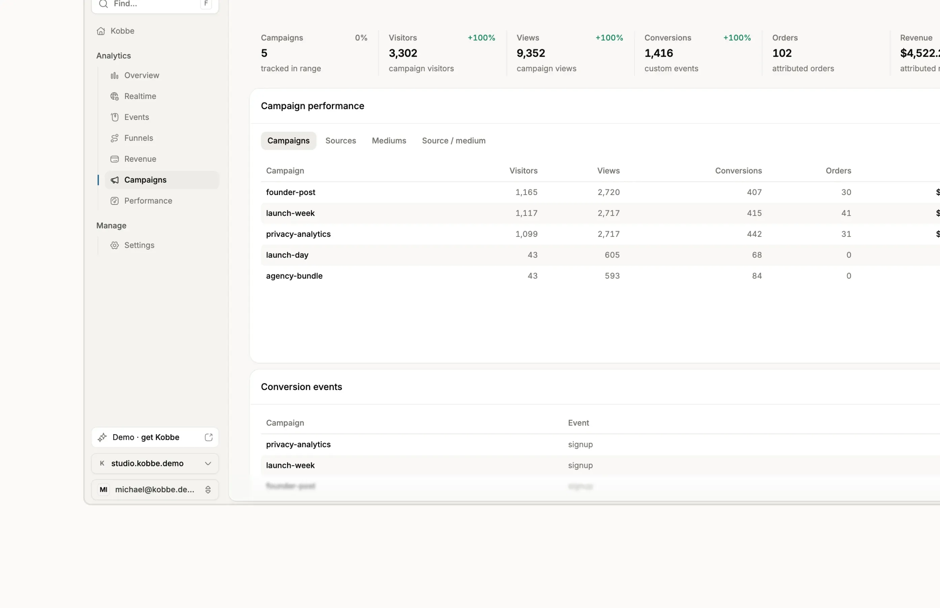
Task: Go to Realtime analytics page
Action: 162,96
